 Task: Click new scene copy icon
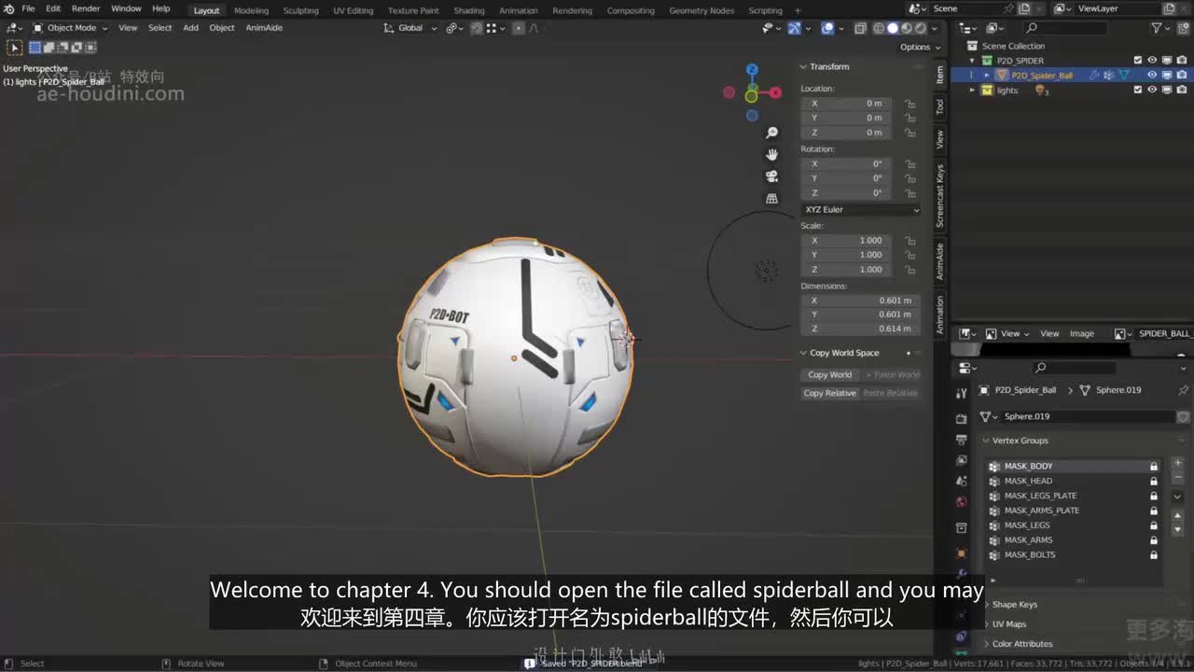(1025, 8)
